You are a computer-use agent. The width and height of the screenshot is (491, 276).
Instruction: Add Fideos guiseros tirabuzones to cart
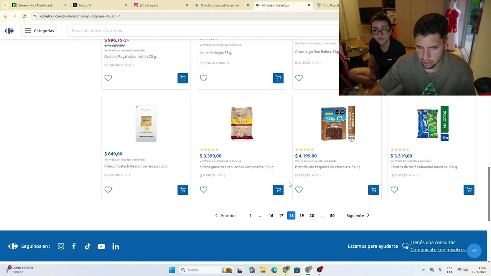(x=278, y=190)
